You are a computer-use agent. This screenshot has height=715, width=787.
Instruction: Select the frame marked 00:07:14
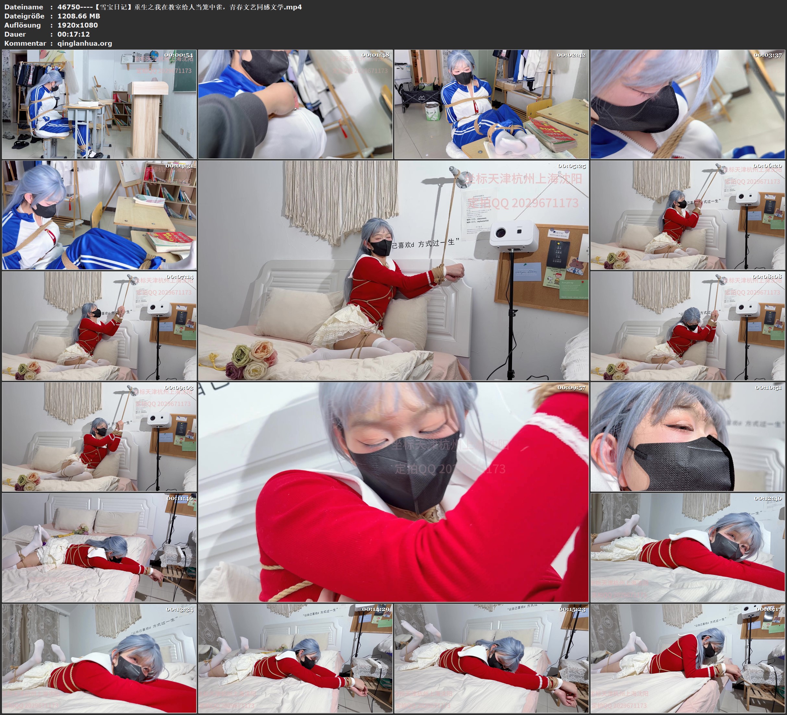[99, 326]
